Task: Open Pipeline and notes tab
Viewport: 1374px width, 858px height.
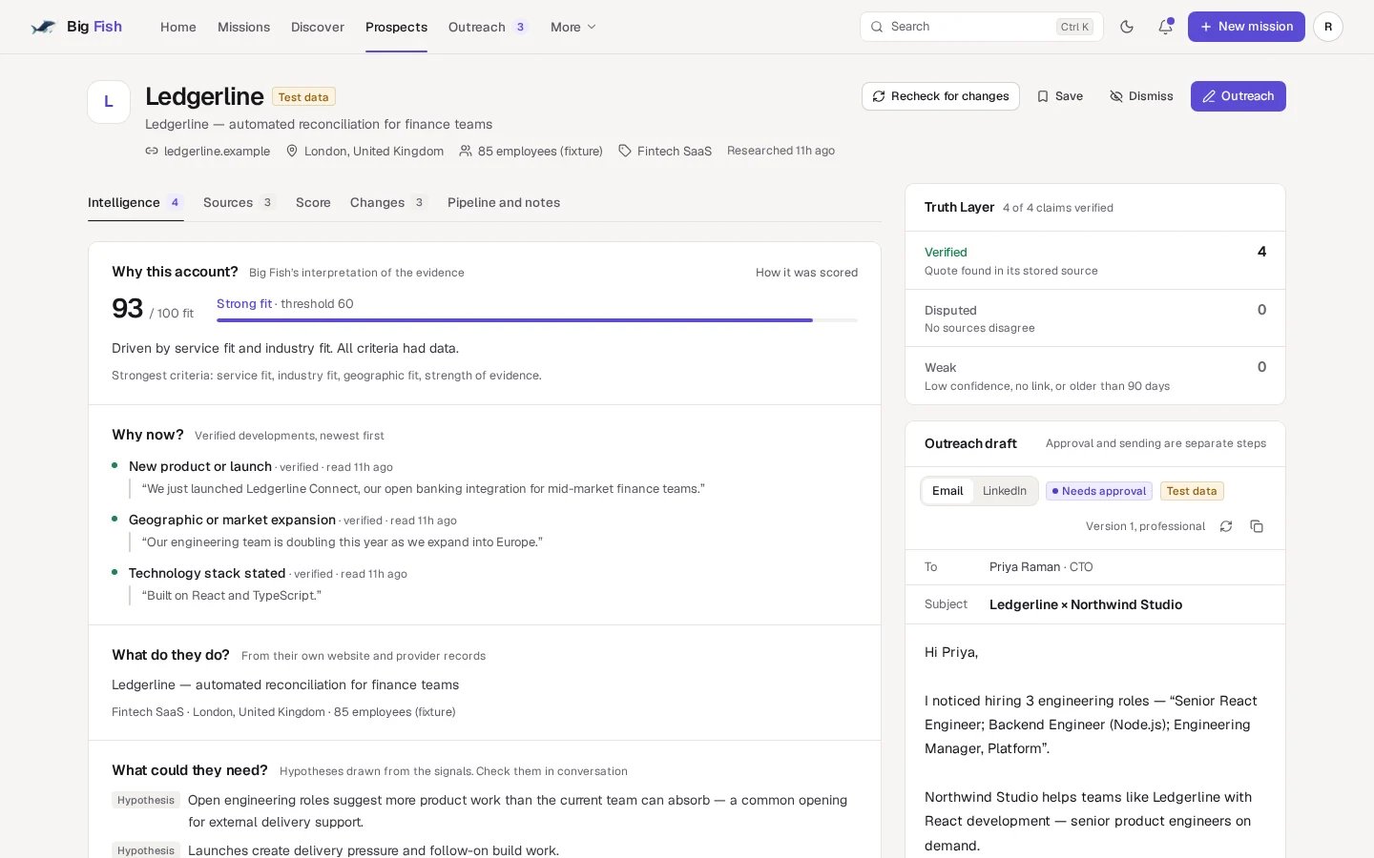Action: point(504,202)
